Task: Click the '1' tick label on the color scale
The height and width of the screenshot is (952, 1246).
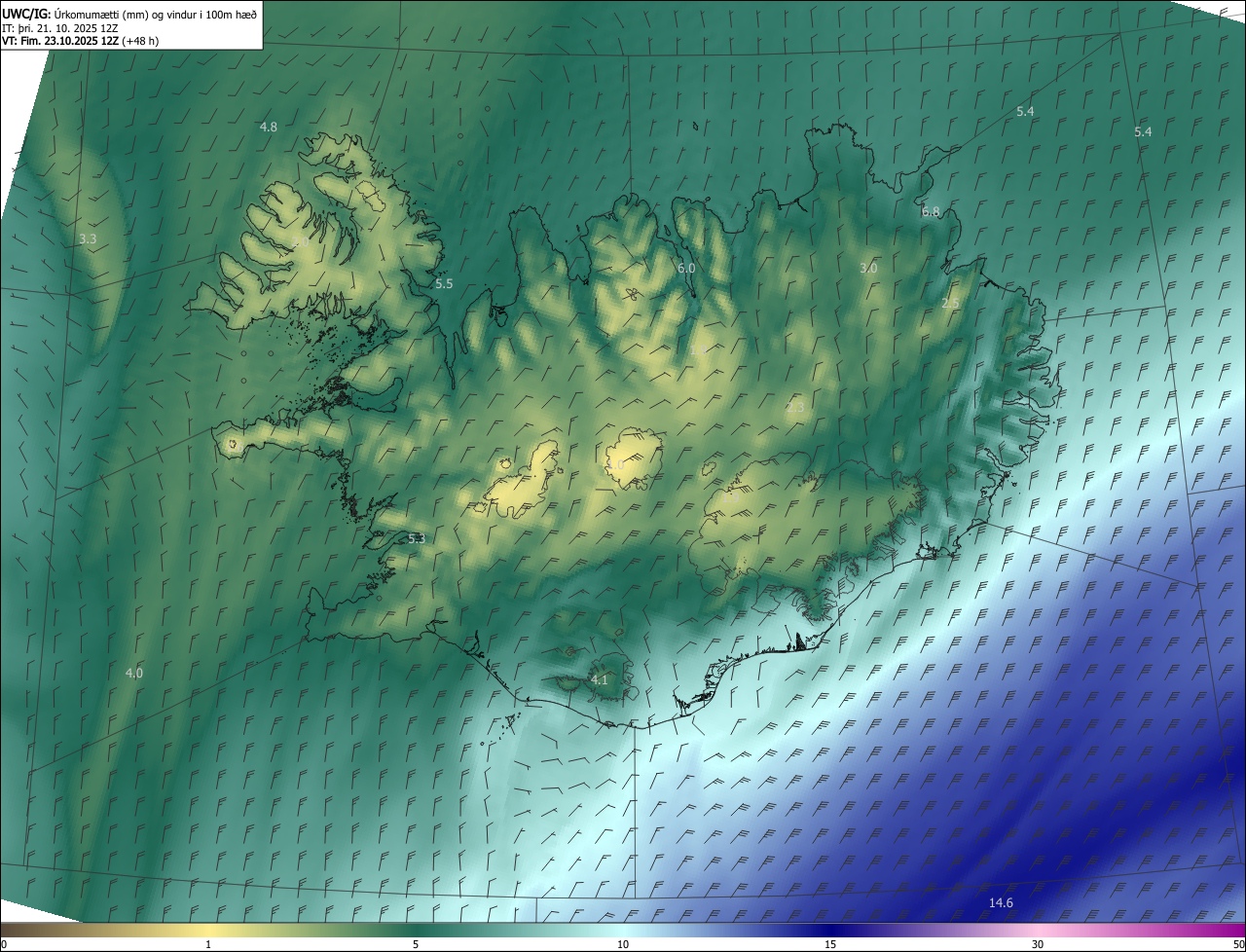Action: (208, 944)
